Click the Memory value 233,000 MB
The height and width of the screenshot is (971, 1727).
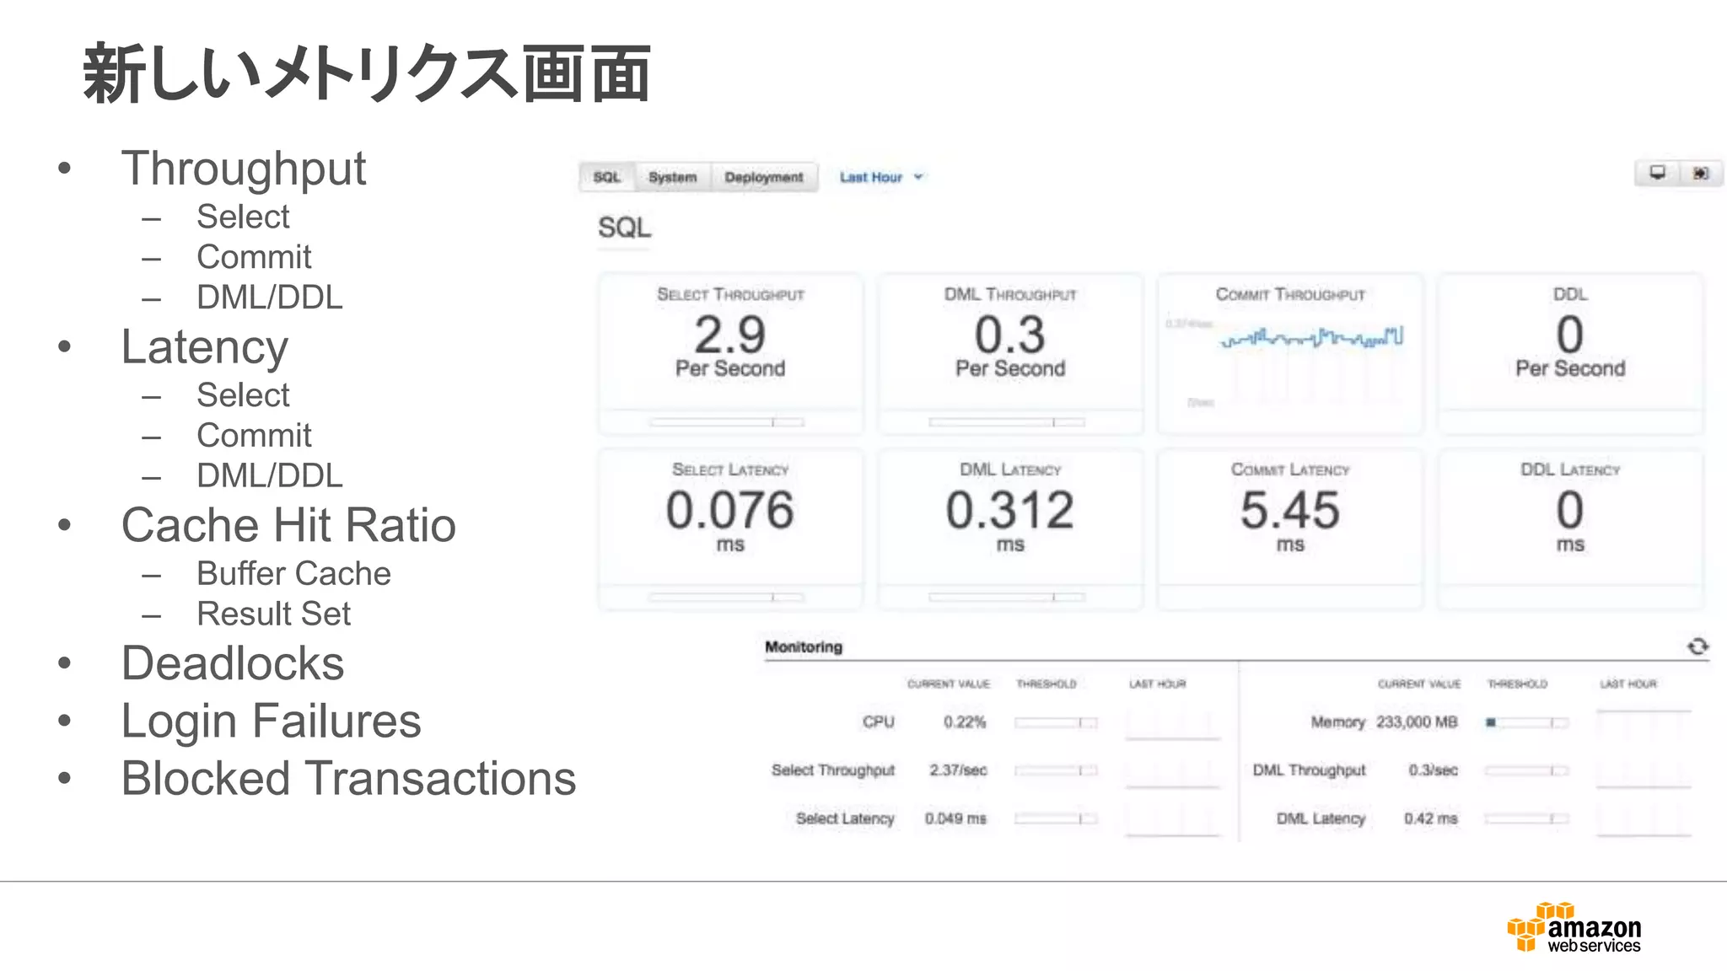[x=1417, y=722]
